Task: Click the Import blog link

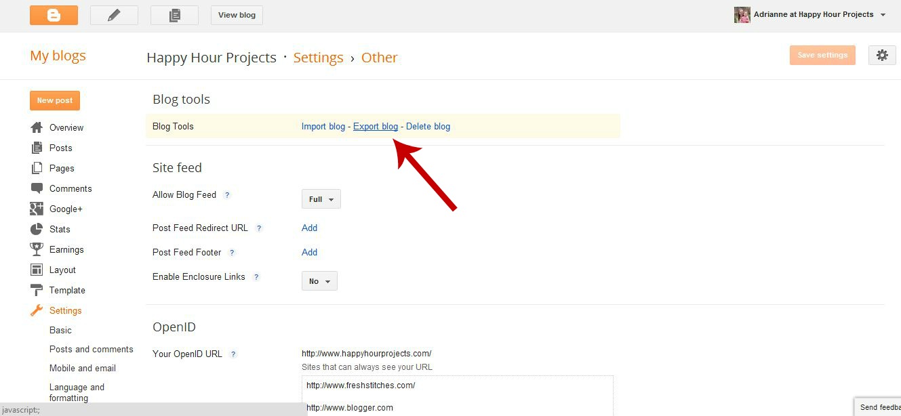Action: click(x=323, y=127)
